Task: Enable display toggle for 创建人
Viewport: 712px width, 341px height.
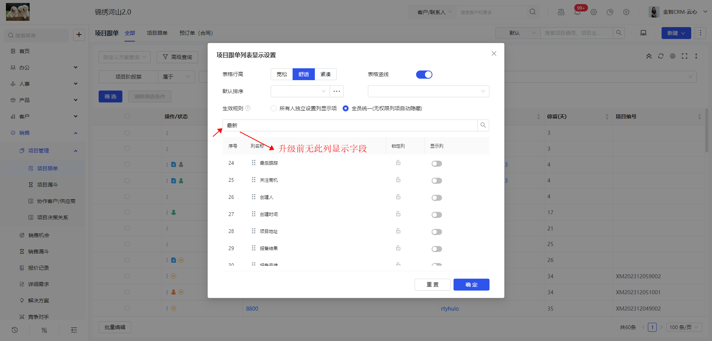Action: (437, 198)
